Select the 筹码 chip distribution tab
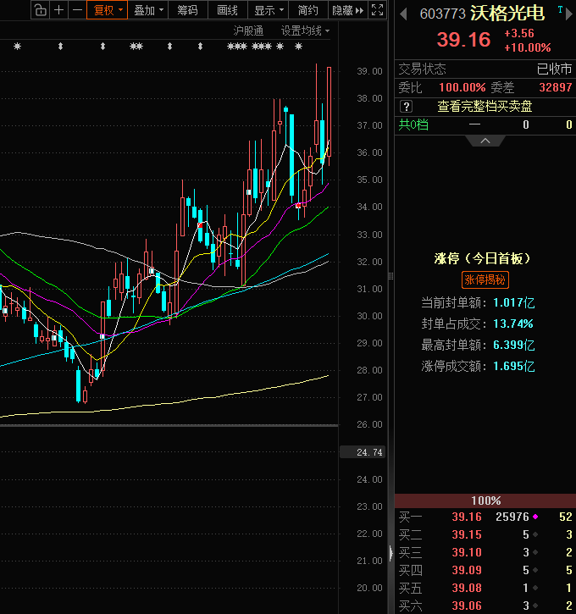The height and width of the screenshot is (614, 576). (x=187, y=10)
